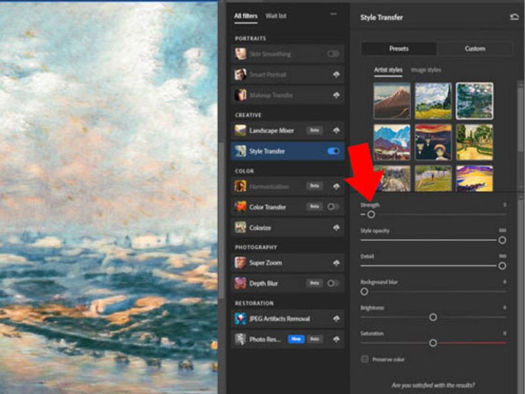The image size is (525, 394).
Task: Download the Makeup Transfer filter from cloud
Action: click(336, 95)
